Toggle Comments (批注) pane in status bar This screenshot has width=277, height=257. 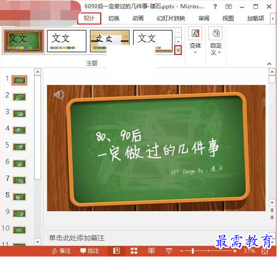(x=90, y=251)
